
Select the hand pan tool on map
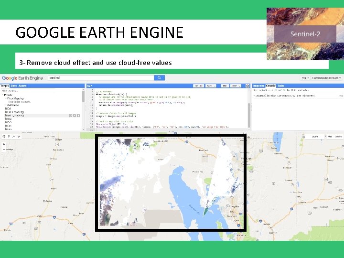(4, 137)
